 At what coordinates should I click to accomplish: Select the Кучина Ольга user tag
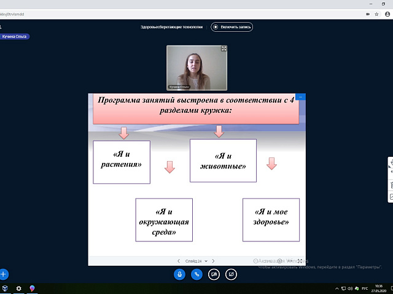[15, 36]
